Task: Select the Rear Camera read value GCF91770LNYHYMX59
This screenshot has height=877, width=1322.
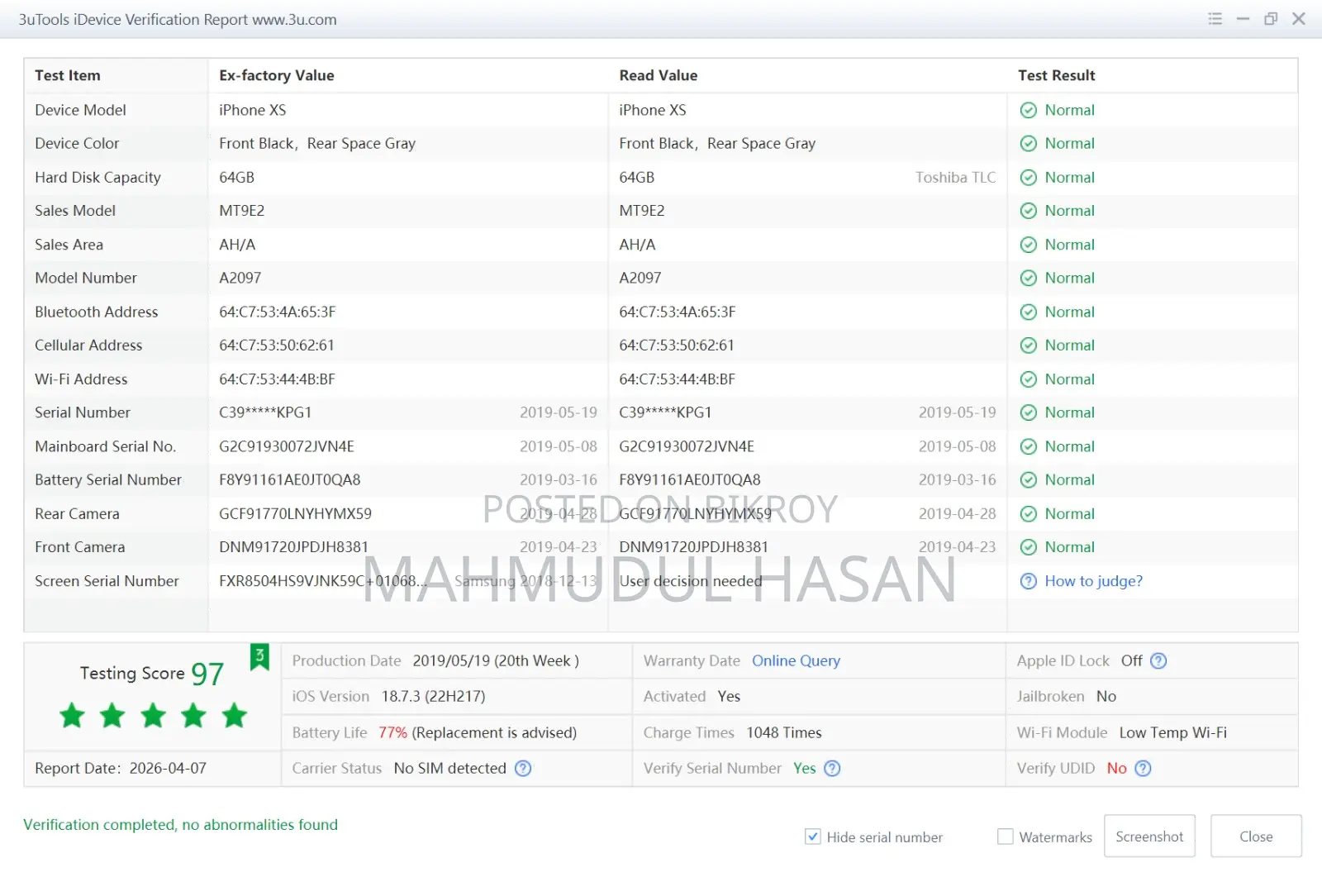Action: [696, 514]
